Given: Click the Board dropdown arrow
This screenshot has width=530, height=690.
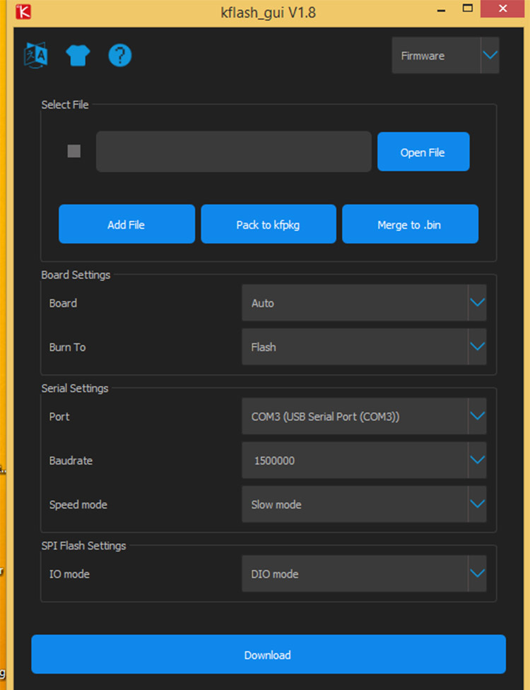Looking at the screenshot, I should 477,303.
